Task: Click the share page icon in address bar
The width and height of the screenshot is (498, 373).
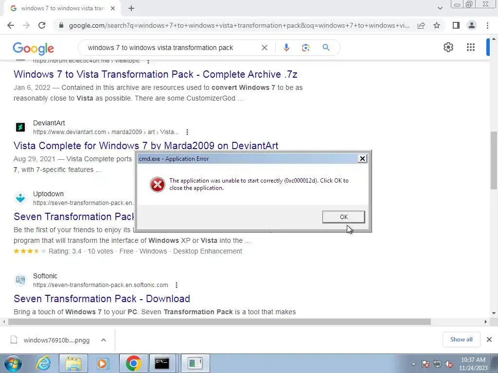Action: pyautogui.click(x=421, y=25)
